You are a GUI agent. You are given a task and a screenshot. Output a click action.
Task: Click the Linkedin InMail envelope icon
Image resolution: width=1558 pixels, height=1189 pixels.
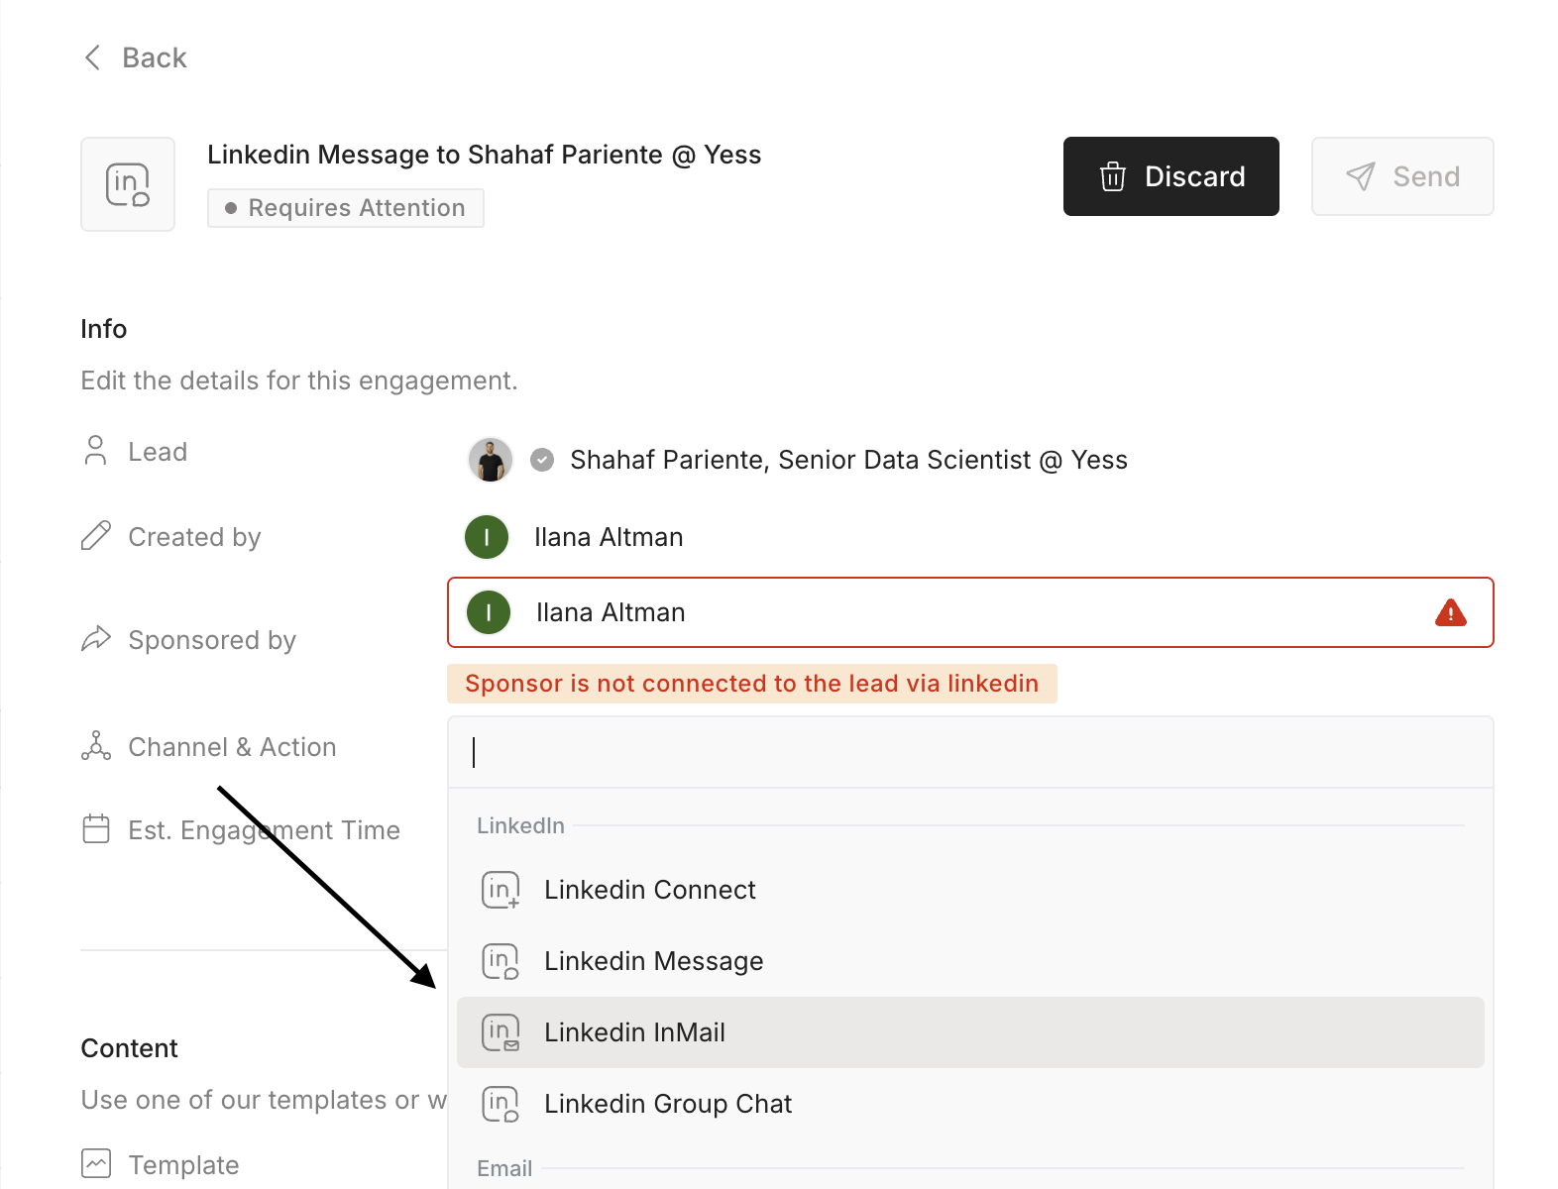[x=501, y=1032]
